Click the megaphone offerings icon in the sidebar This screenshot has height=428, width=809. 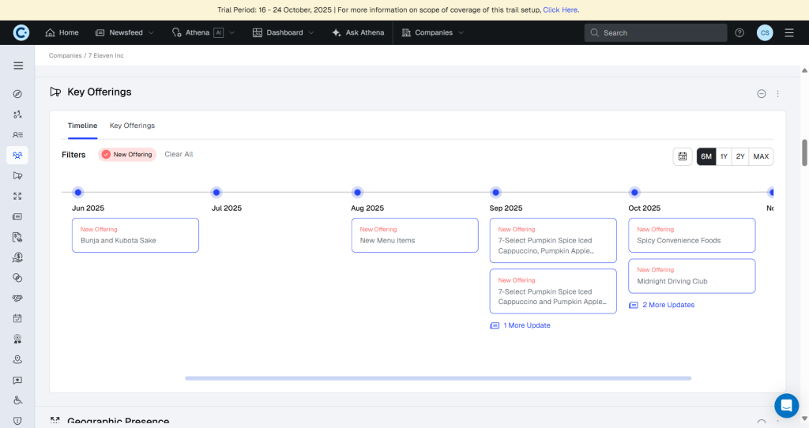click(17, 176)
